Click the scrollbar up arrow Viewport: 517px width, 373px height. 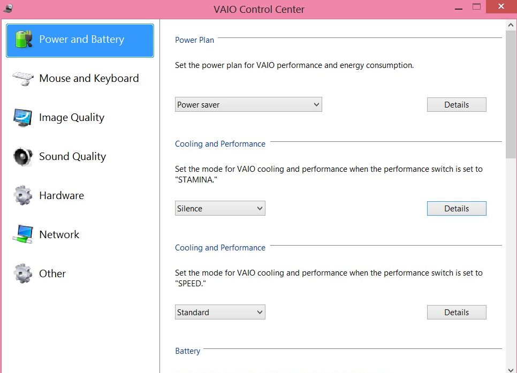point(511,25)
